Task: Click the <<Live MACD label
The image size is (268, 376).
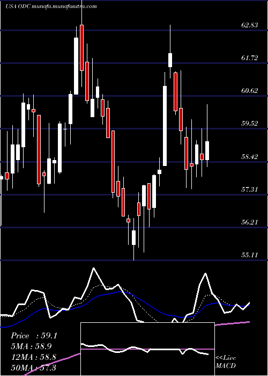Action: [226, 362]
